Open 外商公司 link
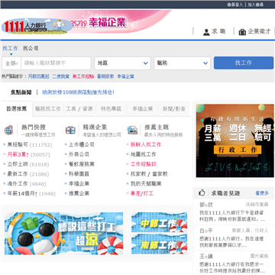Screen dimensions: 275x275 (x=79, y=154)
